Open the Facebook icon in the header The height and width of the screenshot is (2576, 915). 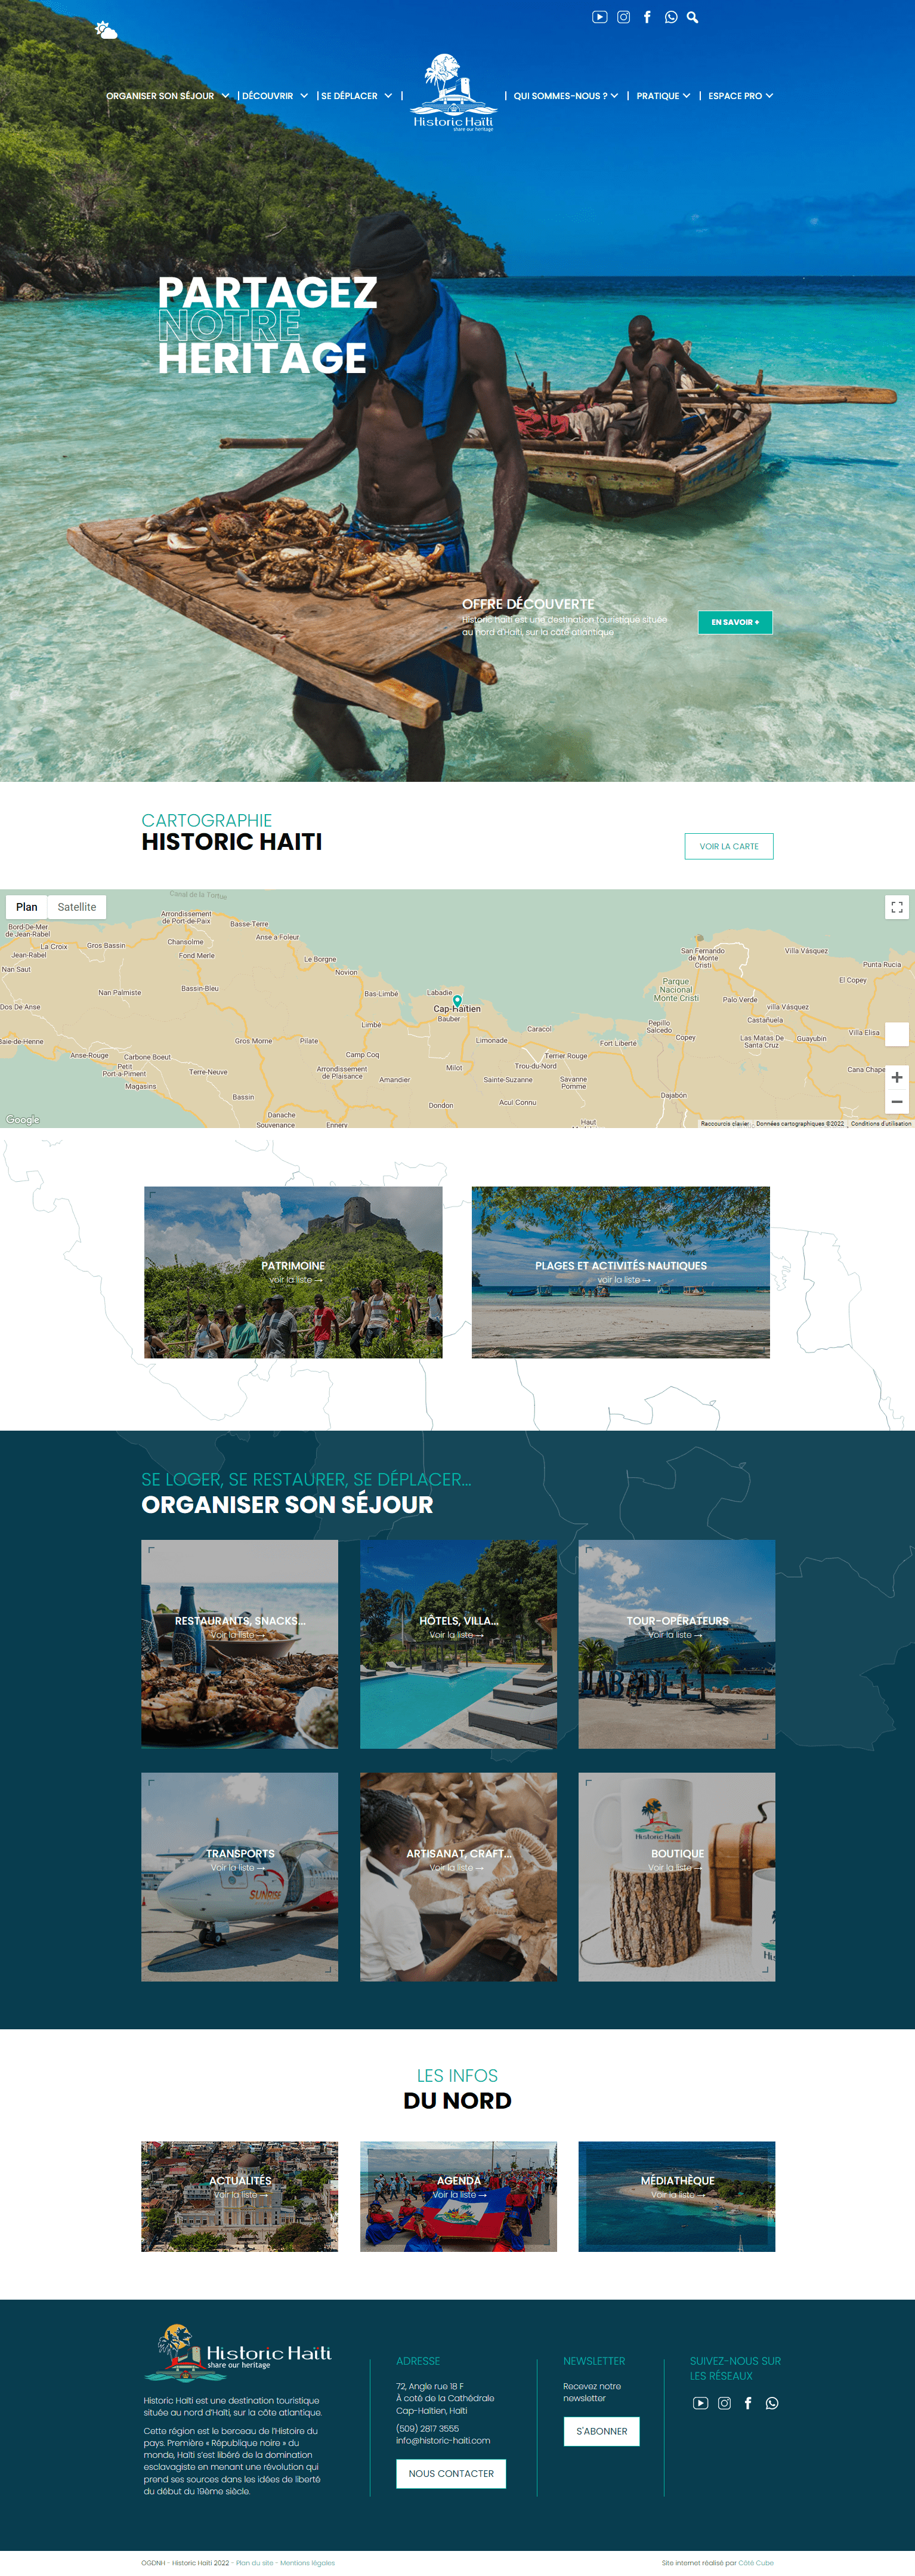(647, 17)
